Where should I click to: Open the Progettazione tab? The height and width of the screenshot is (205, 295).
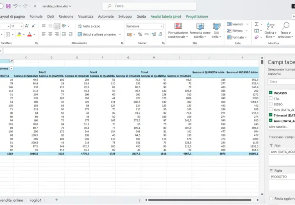(197, 16)
